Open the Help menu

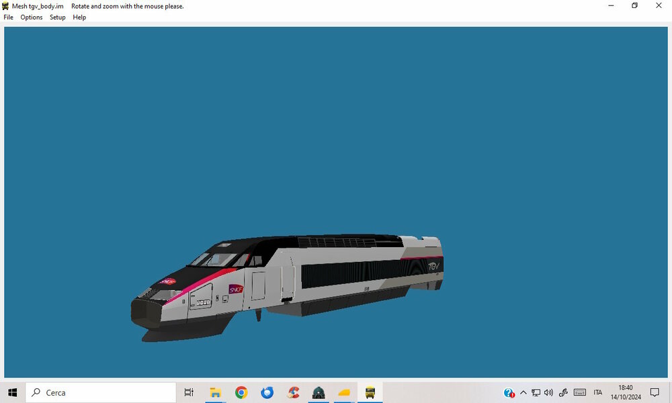click(79, 17)
